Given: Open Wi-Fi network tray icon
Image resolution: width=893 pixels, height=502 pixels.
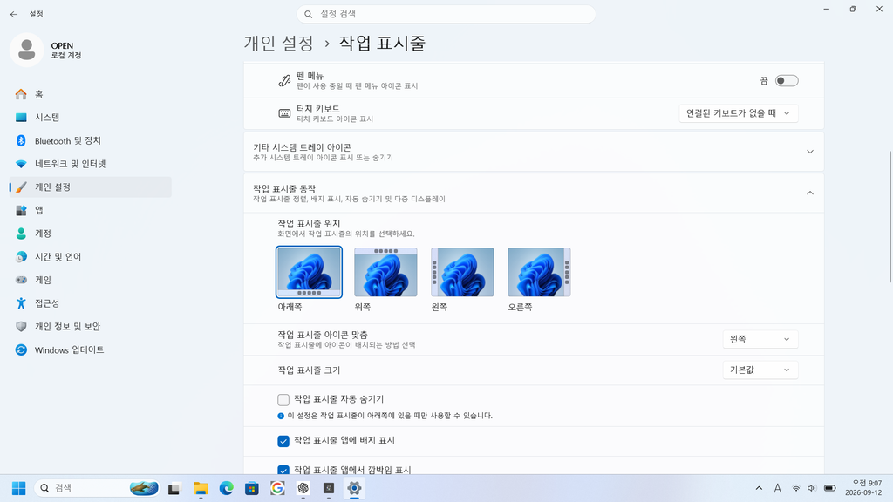Looking at the screenshot, I should pos(796,488).
